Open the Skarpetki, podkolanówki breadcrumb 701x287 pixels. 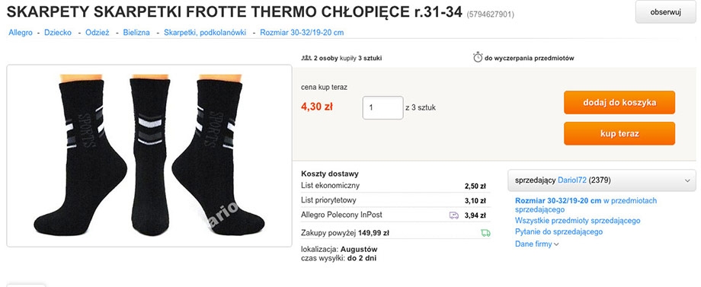[205, 33]
